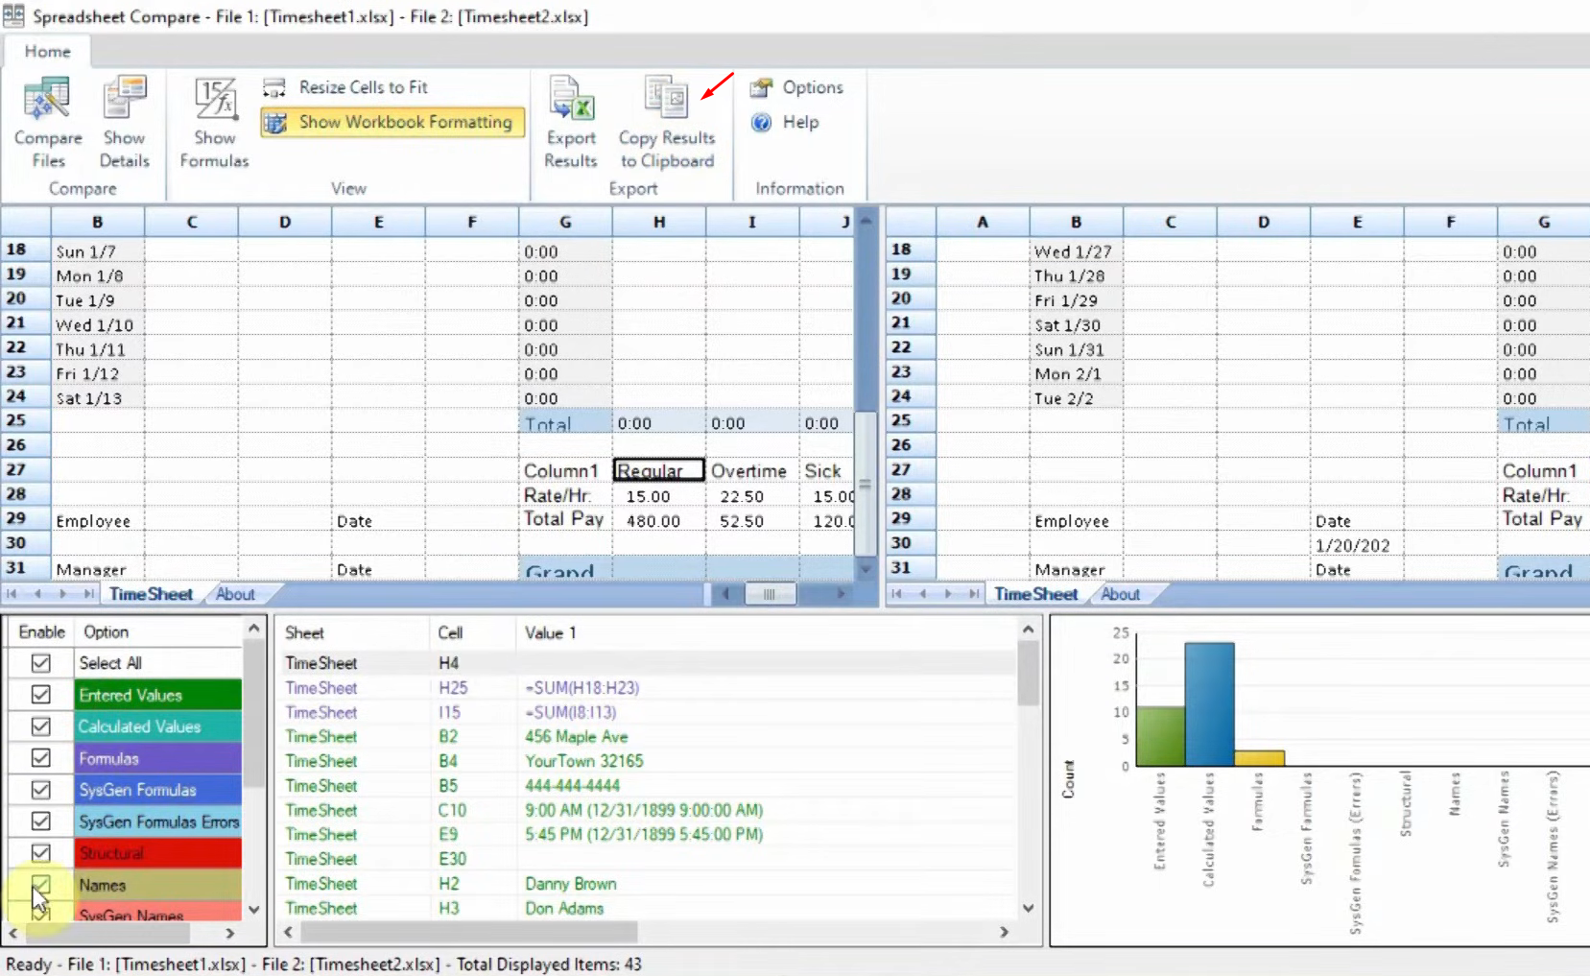Screen dimensions: 1590x976
Task: Switch left file to TimeSheet tab
Action: pyautogui.click(x=151, y=594)
